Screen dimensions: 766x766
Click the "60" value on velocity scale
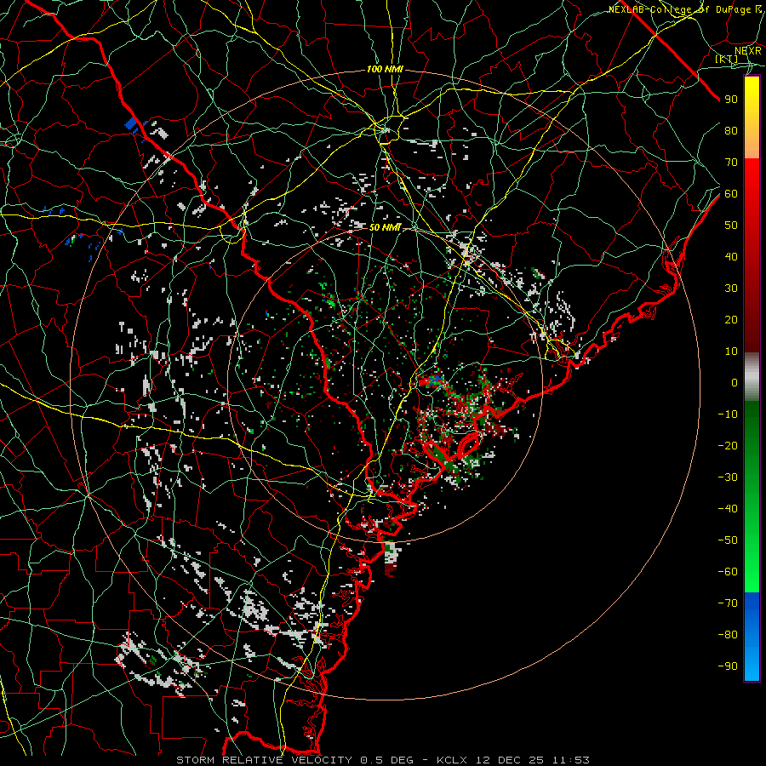click(731, 194)
